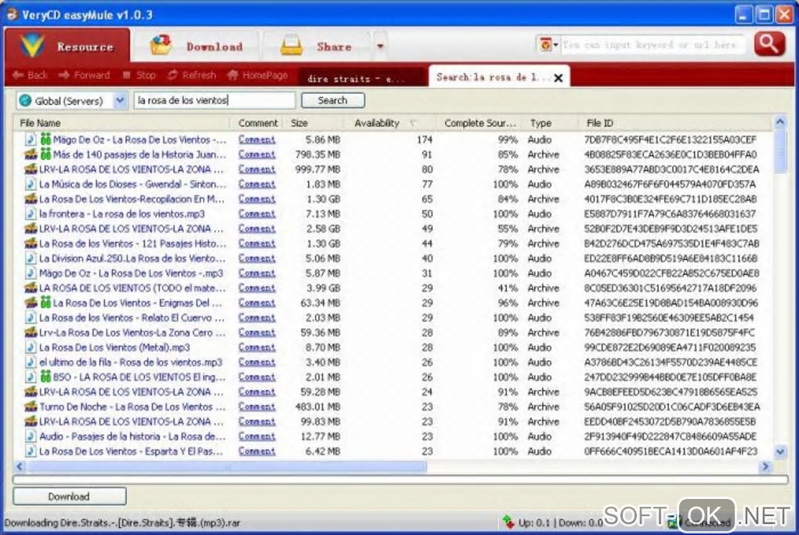Click archive icon of Turno De Noche row
The width and height of the screenshot is (799, 535).
pyautogui.click(x=31, y=406)
